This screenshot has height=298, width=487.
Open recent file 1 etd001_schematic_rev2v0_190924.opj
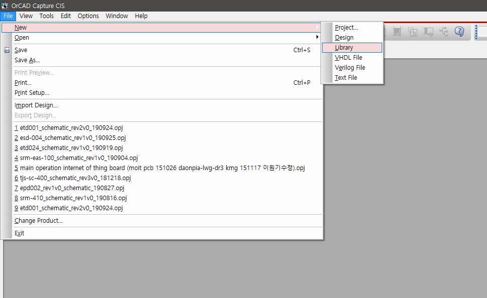click(161, 128)
